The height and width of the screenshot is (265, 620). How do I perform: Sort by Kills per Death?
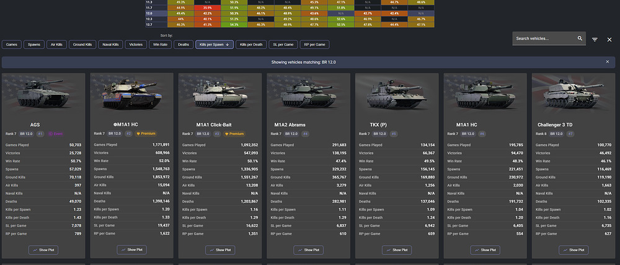251,45
